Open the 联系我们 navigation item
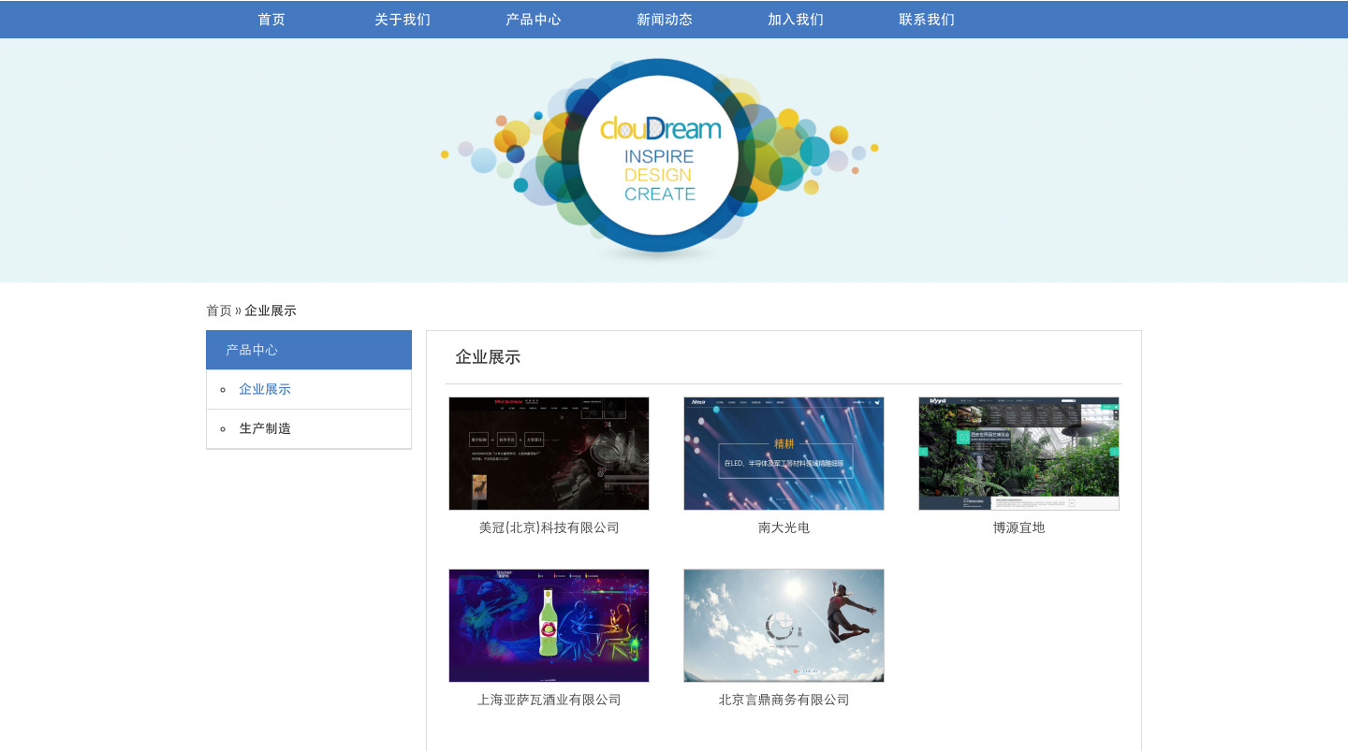1348x751 pixels. point(927,20)
